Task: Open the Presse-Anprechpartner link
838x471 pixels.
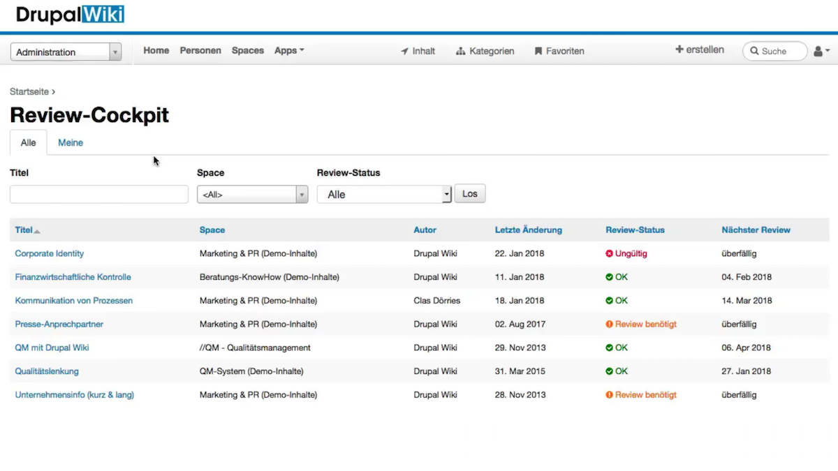Action: point(59,324)
